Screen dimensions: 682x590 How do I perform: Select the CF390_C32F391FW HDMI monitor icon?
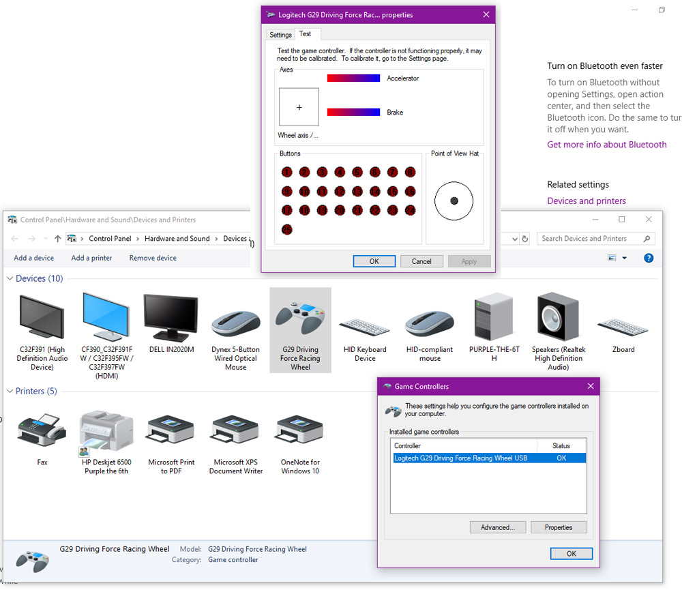point(106,316)
